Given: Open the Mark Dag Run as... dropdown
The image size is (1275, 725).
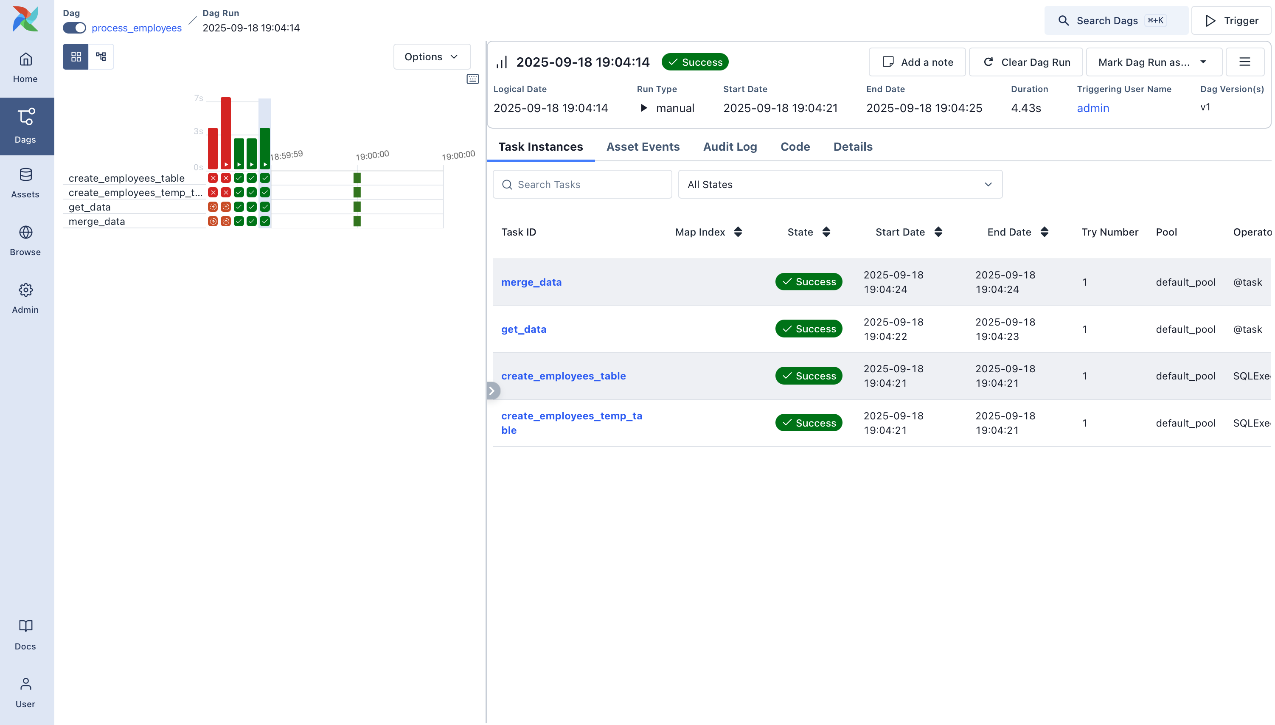Looking at the screenshot, I should point(1153,61).
